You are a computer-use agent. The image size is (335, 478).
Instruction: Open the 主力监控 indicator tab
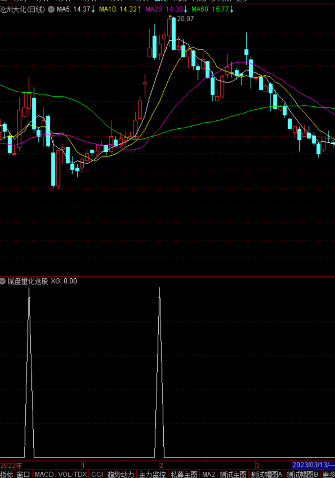152,474
